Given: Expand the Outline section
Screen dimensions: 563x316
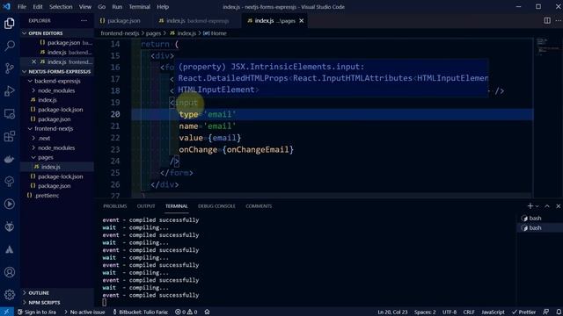Looking at the screenshot, I should click(39, 292).
